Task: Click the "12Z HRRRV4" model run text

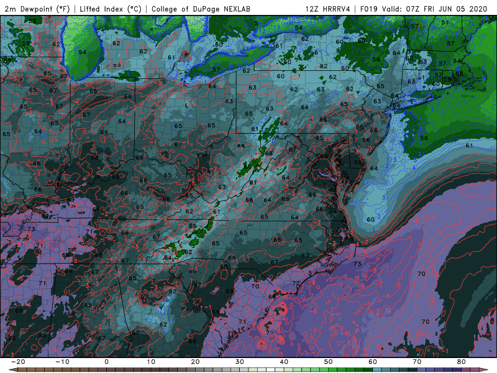Action: click(x=328, y=9)
